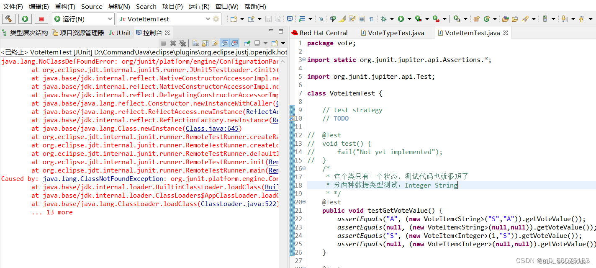
Task: Open the 运行(N) mode dropdown
Action: (x=110, y=18)
